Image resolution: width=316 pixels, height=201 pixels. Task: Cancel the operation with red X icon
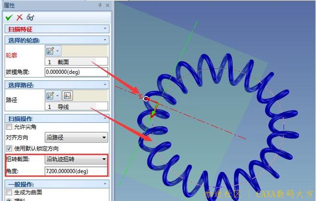click(20, 18)
